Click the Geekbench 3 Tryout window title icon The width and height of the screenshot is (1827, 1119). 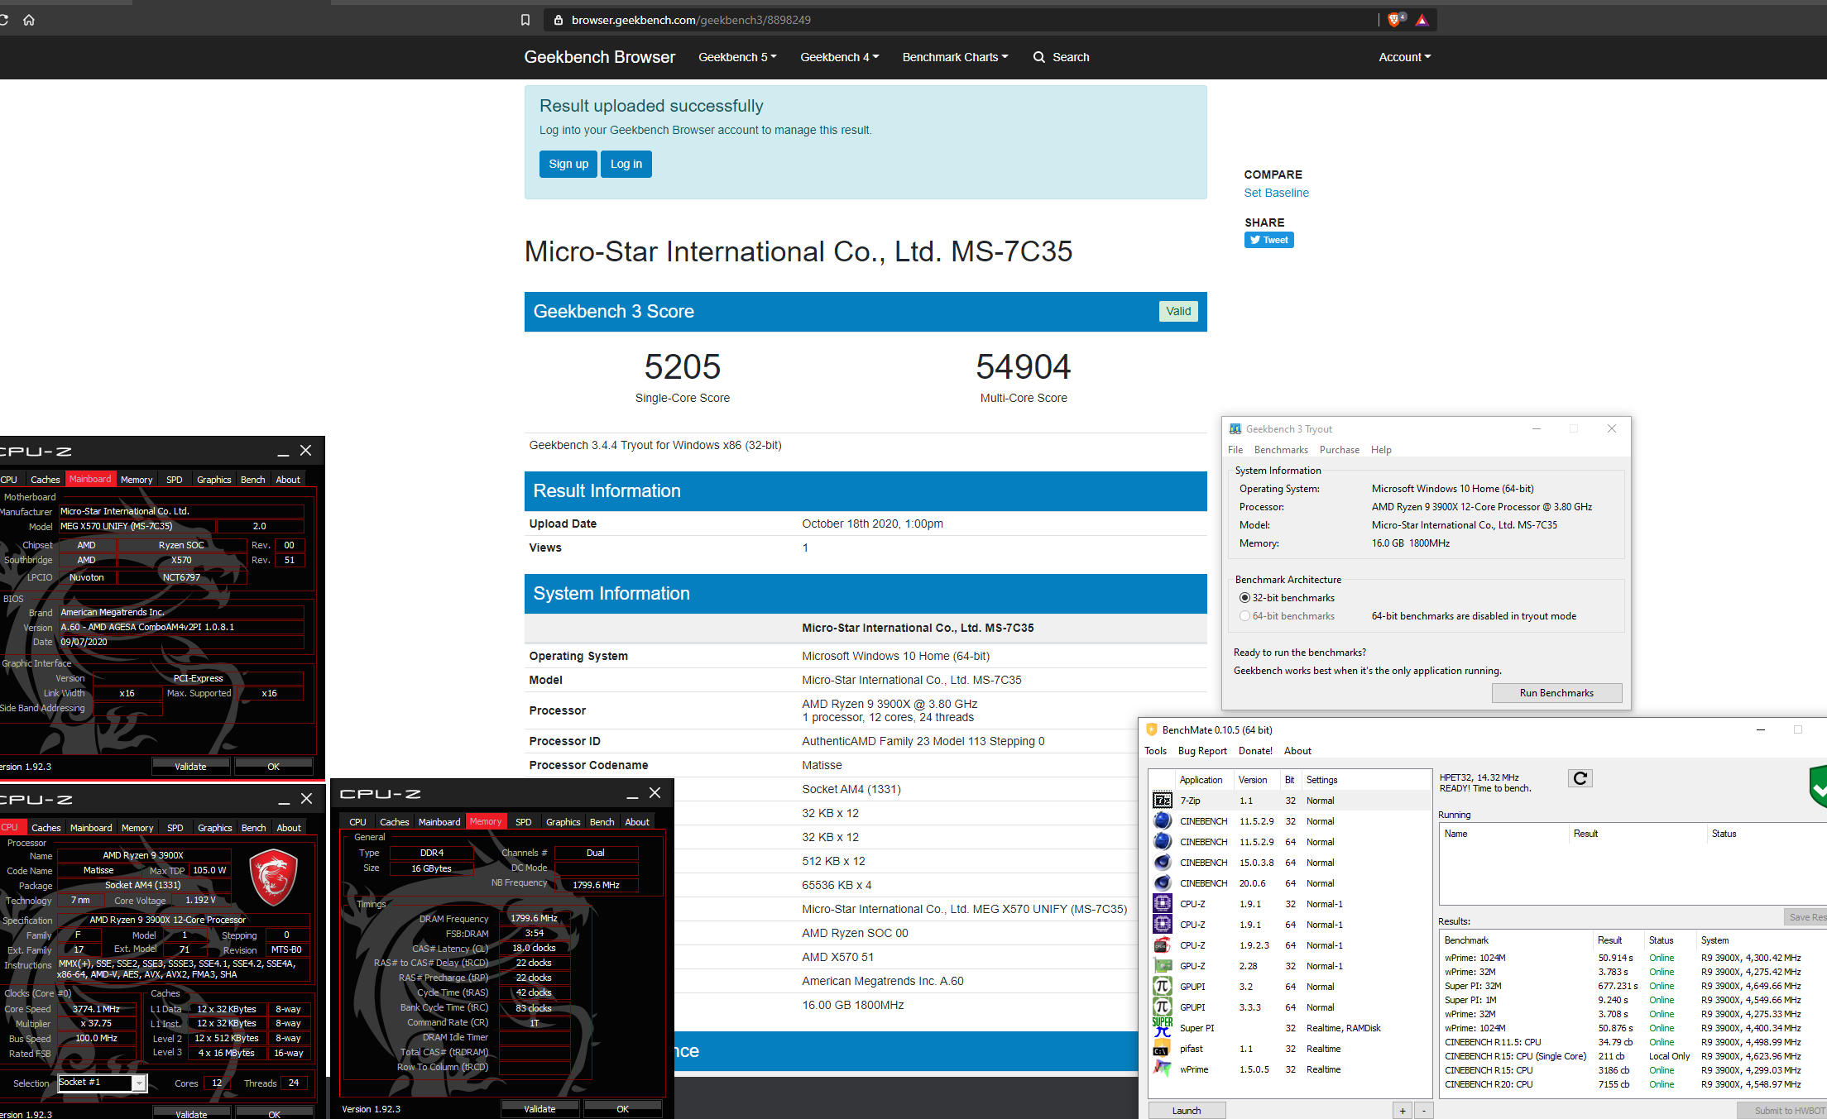(x=1235, y=428)
